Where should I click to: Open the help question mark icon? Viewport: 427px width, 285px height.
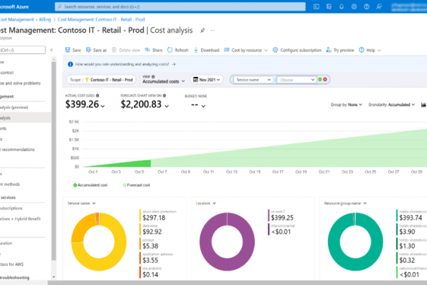(x=367, y=7)
